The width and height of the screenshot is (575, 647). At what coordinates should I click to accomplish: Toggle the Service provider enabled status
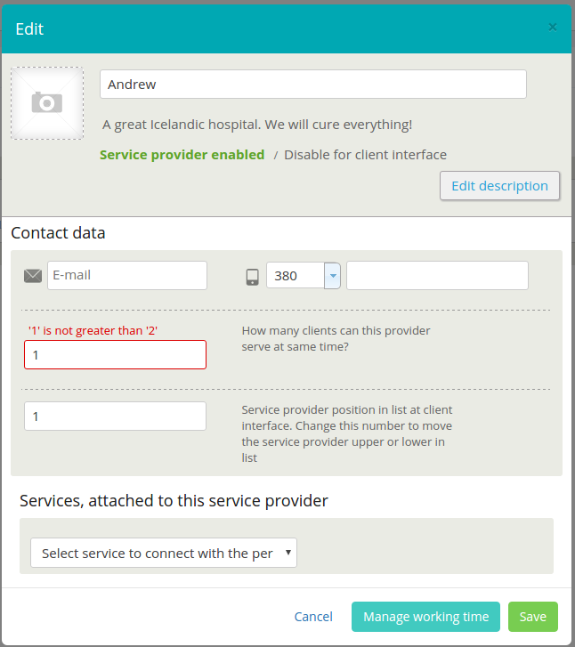[182, 155]
